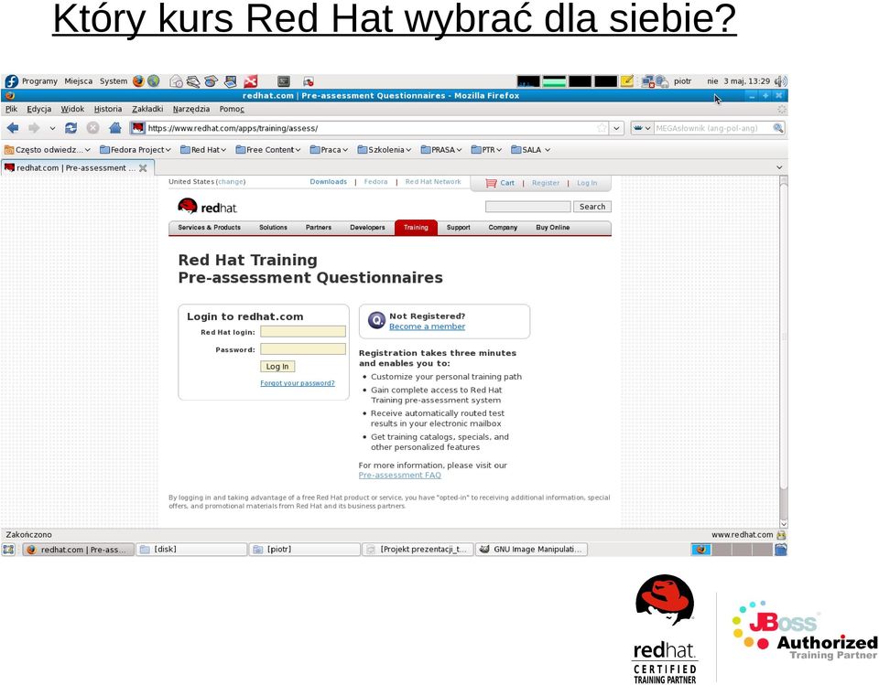Click the red X application launcher in panel

[251, 81]
